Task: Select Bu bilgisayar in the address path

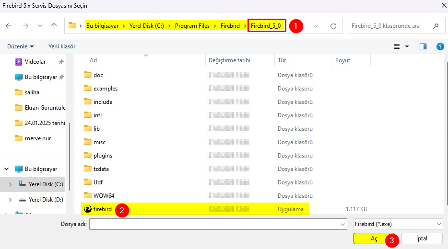Action: tap(102, 26)
